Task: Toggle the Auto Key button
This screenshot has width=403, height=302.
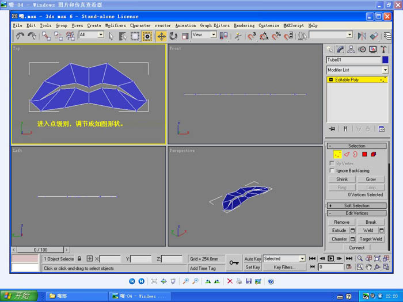Action: click(253, 259)
